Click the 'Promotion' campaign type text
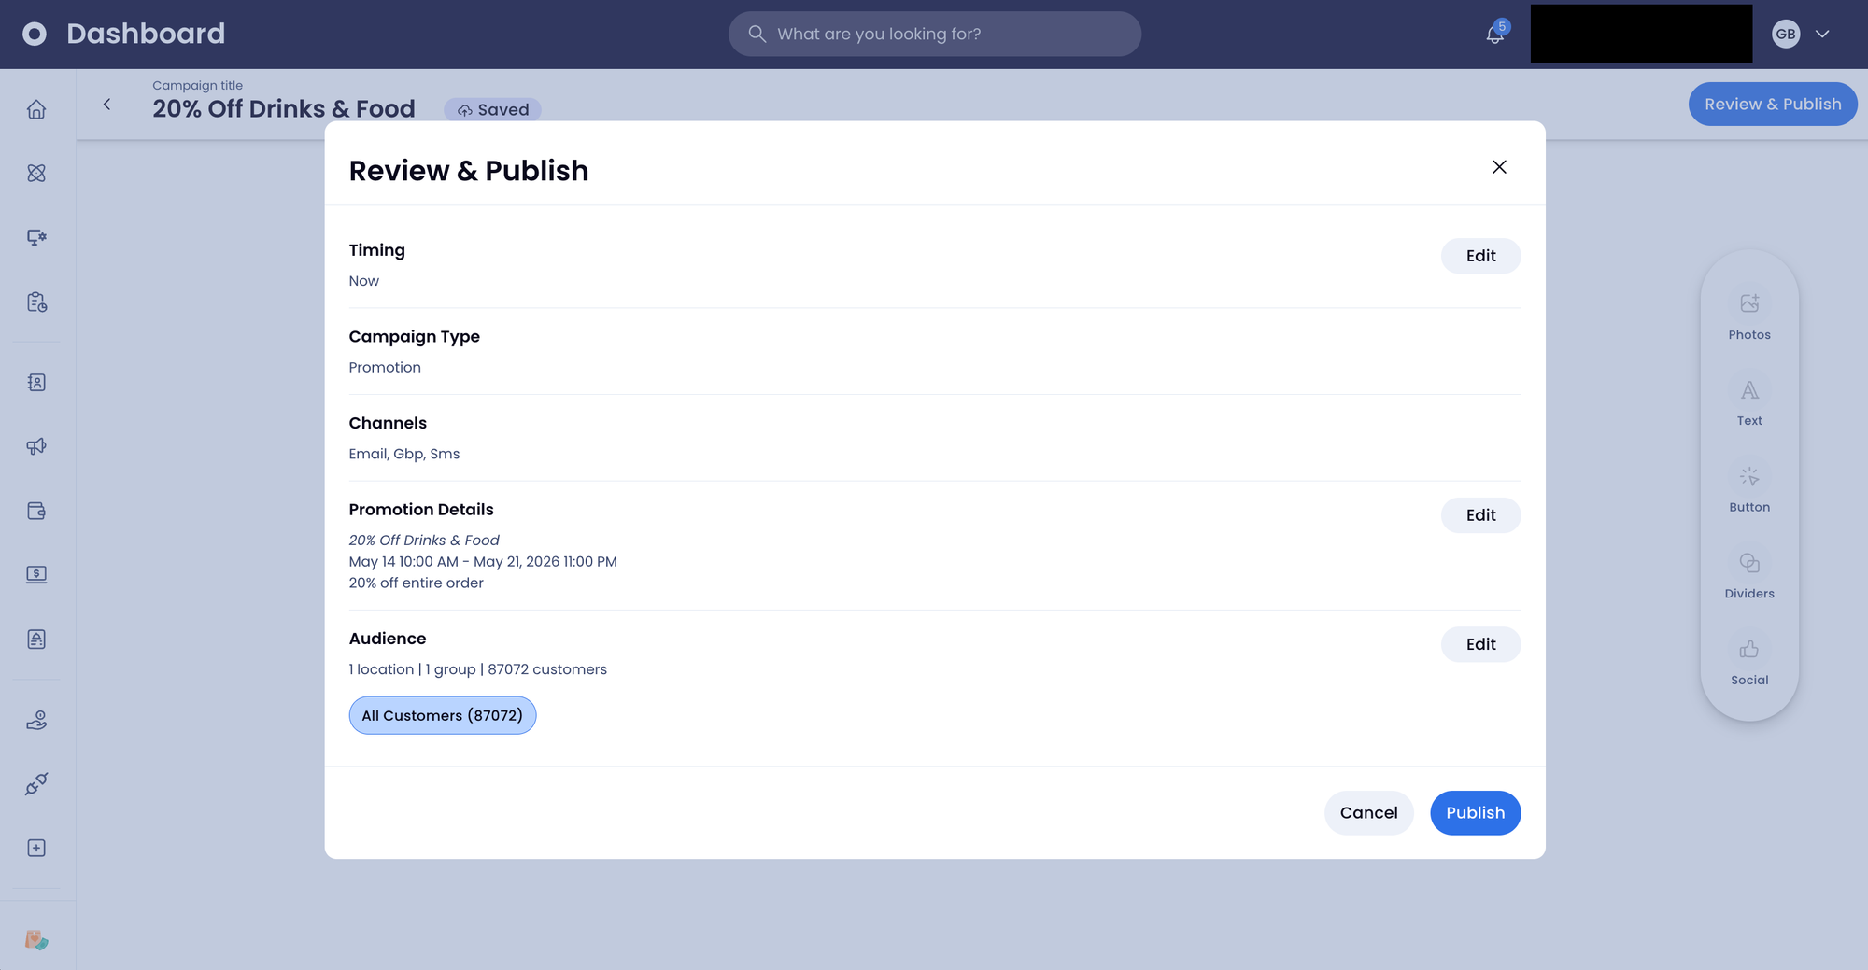Viewport: 1868px width, 970px height. (385, 368)
